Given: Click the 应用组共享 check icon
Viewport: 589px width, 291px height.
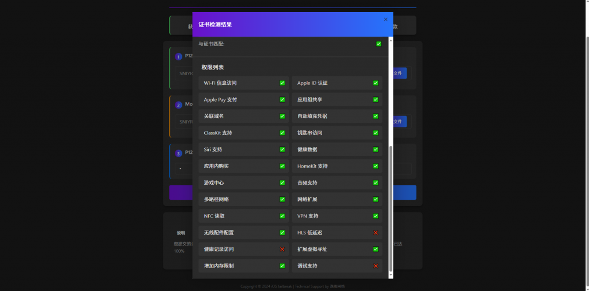Looking at the screenshot, I should 375,100.
